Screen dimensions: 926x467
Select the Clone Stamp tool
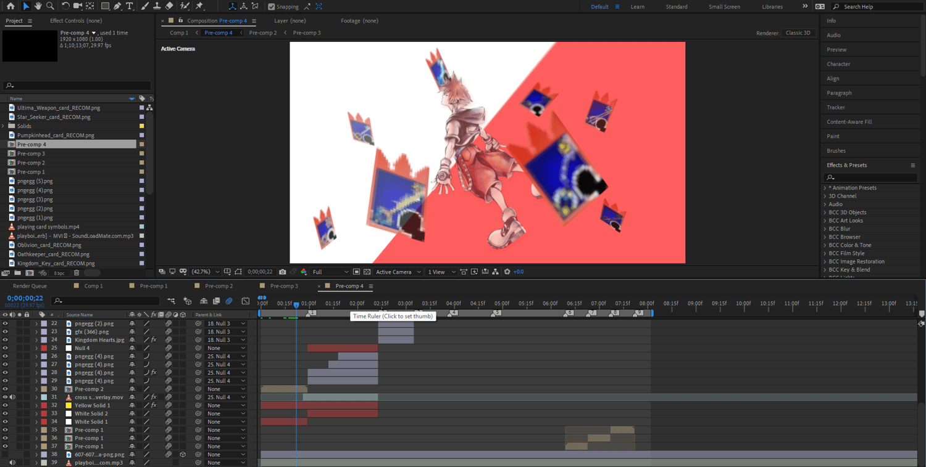point(157,6)
